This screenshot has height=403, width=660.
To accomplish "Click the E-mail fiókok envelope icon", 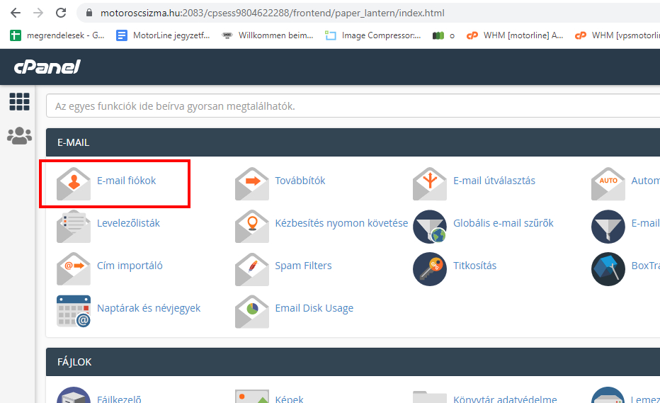I will click(x=74, y=183).
